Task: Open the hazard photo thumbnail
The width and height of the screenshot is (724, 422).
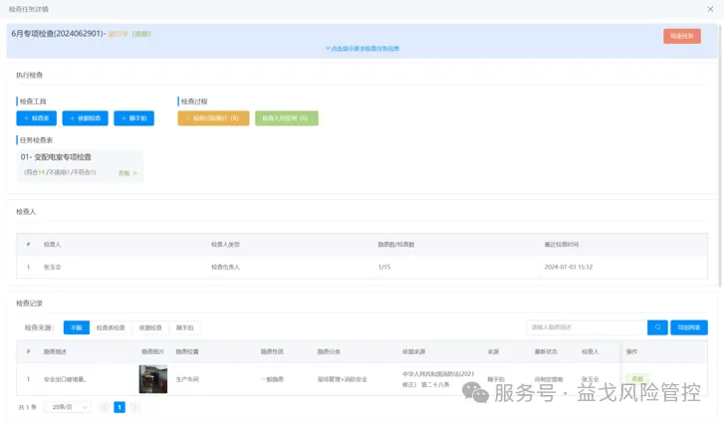Action: pos(153,379)
